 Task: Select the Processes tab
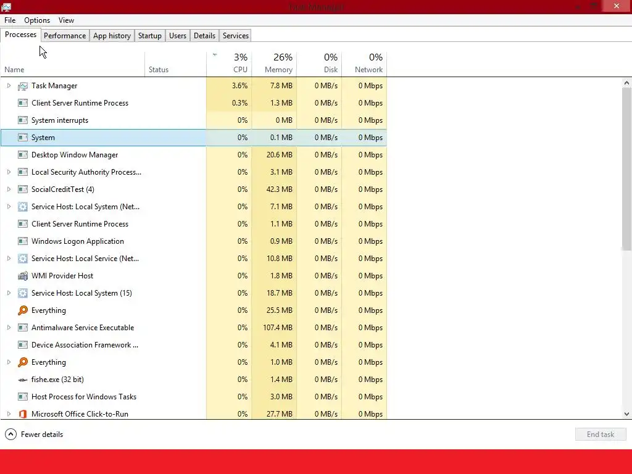20,35
